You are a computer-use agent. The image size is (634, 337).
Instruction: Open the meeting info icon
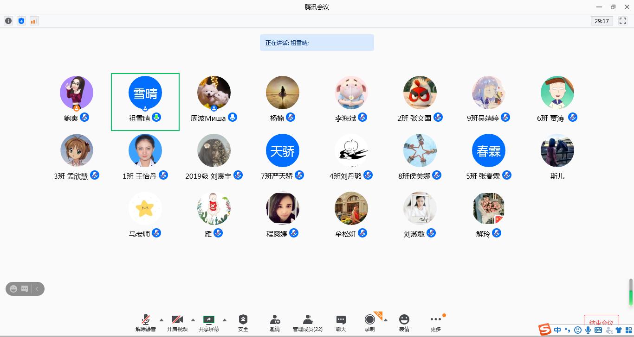pos(8,21)
